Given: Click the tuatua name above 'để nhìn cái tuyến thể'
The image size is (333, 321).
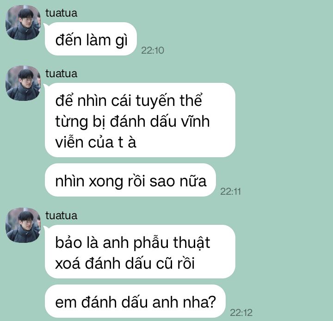Looking at the screenshot, I should click(x=61, y=74).
